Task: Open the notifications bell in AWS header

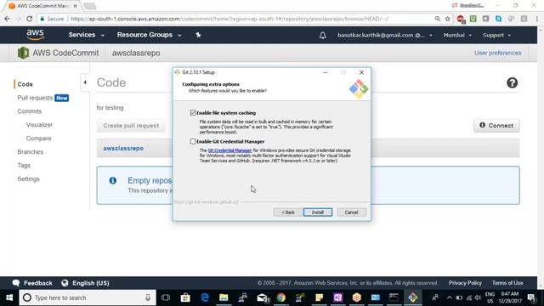Action: pos(323,35)
